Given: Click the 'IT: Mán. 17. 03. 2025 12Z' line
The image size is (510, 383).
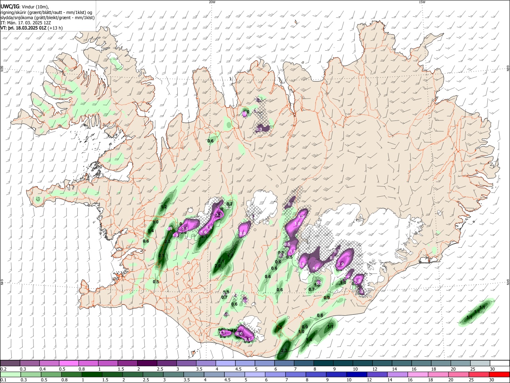Looking at the screenshot, I should click(x=25, y=23).
